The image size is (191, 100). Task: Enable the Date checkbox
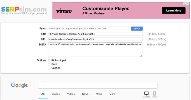coord(49,64)
